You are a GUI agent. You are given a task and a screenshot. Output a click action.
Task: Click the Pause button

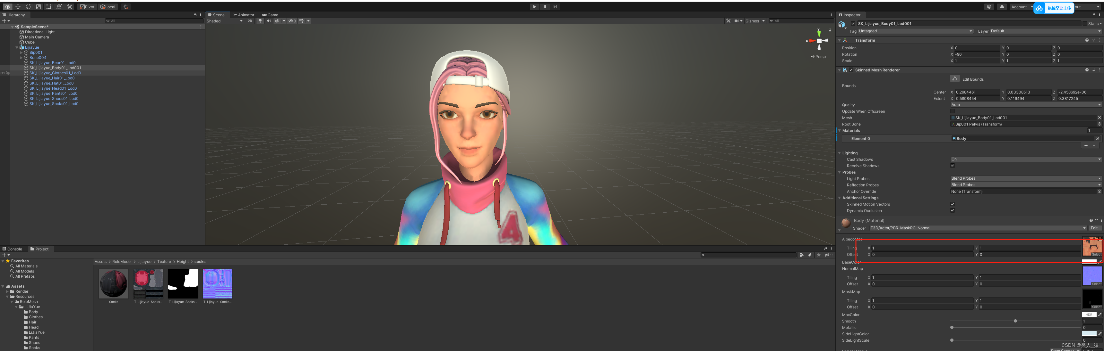545,7
